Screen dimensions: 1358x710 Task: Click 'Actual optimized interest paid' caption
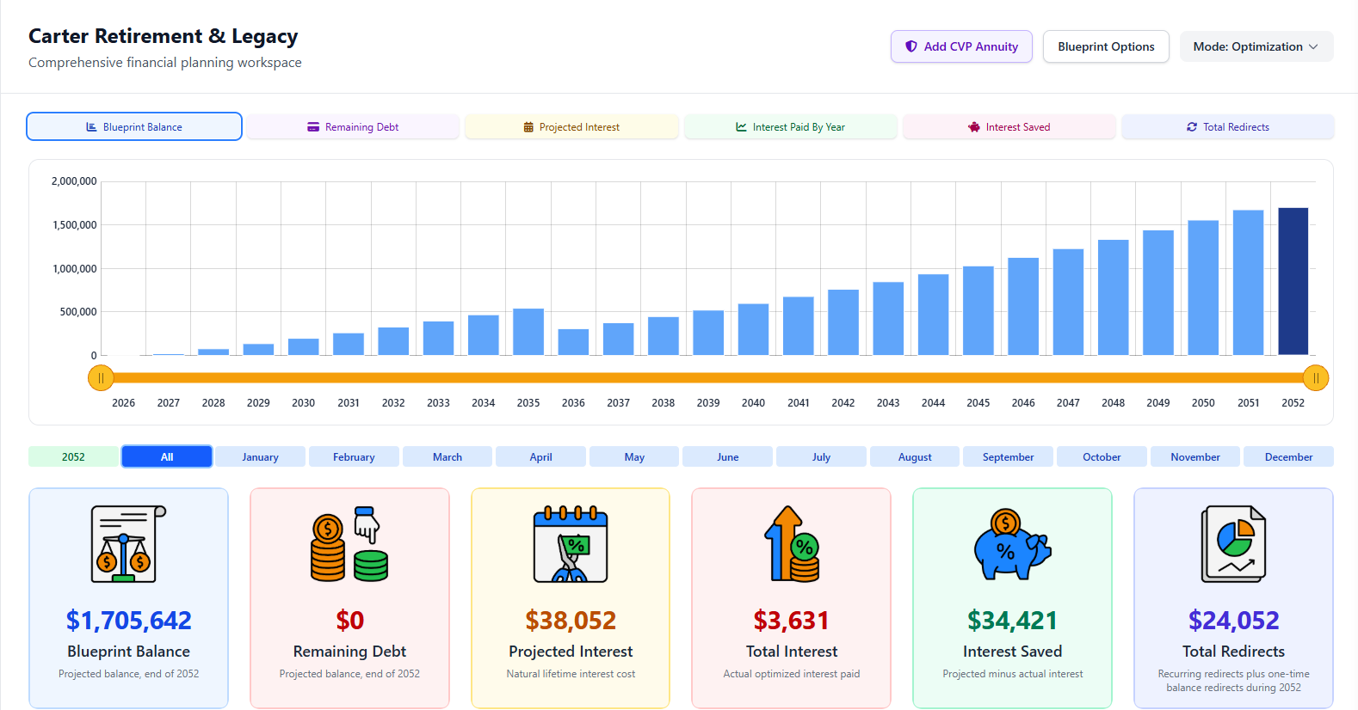click(x=792, y=674)
